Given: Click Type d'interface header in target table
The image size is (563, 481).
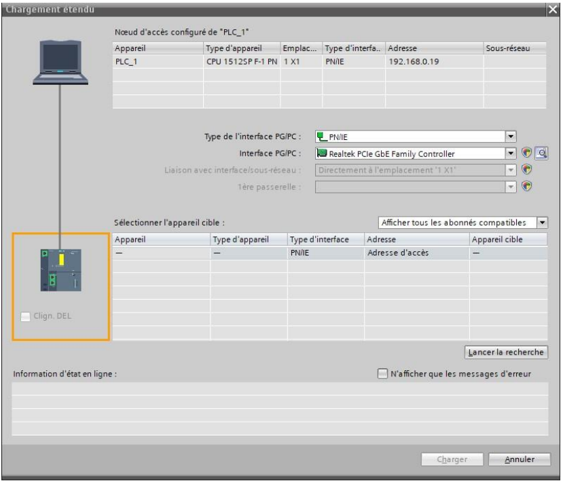Looking at the screenshot, I should 326,240.
